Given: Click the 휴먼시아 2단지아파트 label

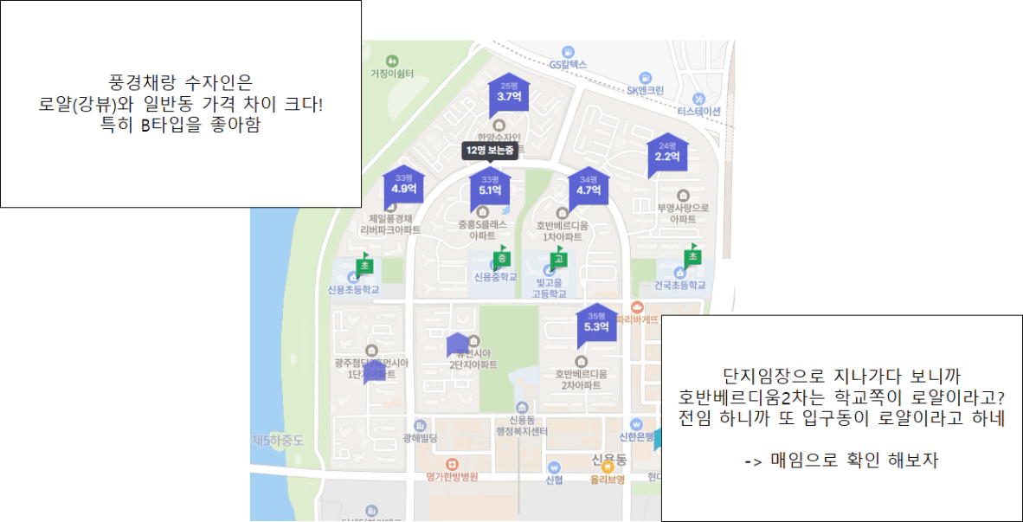Looking at the screenshot, I should click(473, 359).
